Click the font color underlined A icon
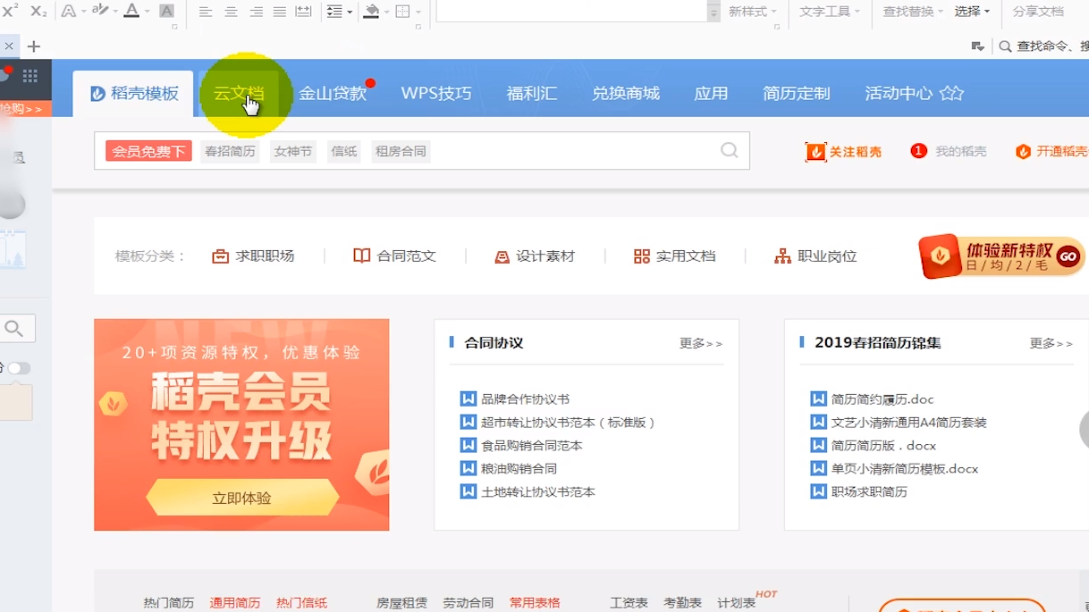 (x=131, y=11)
